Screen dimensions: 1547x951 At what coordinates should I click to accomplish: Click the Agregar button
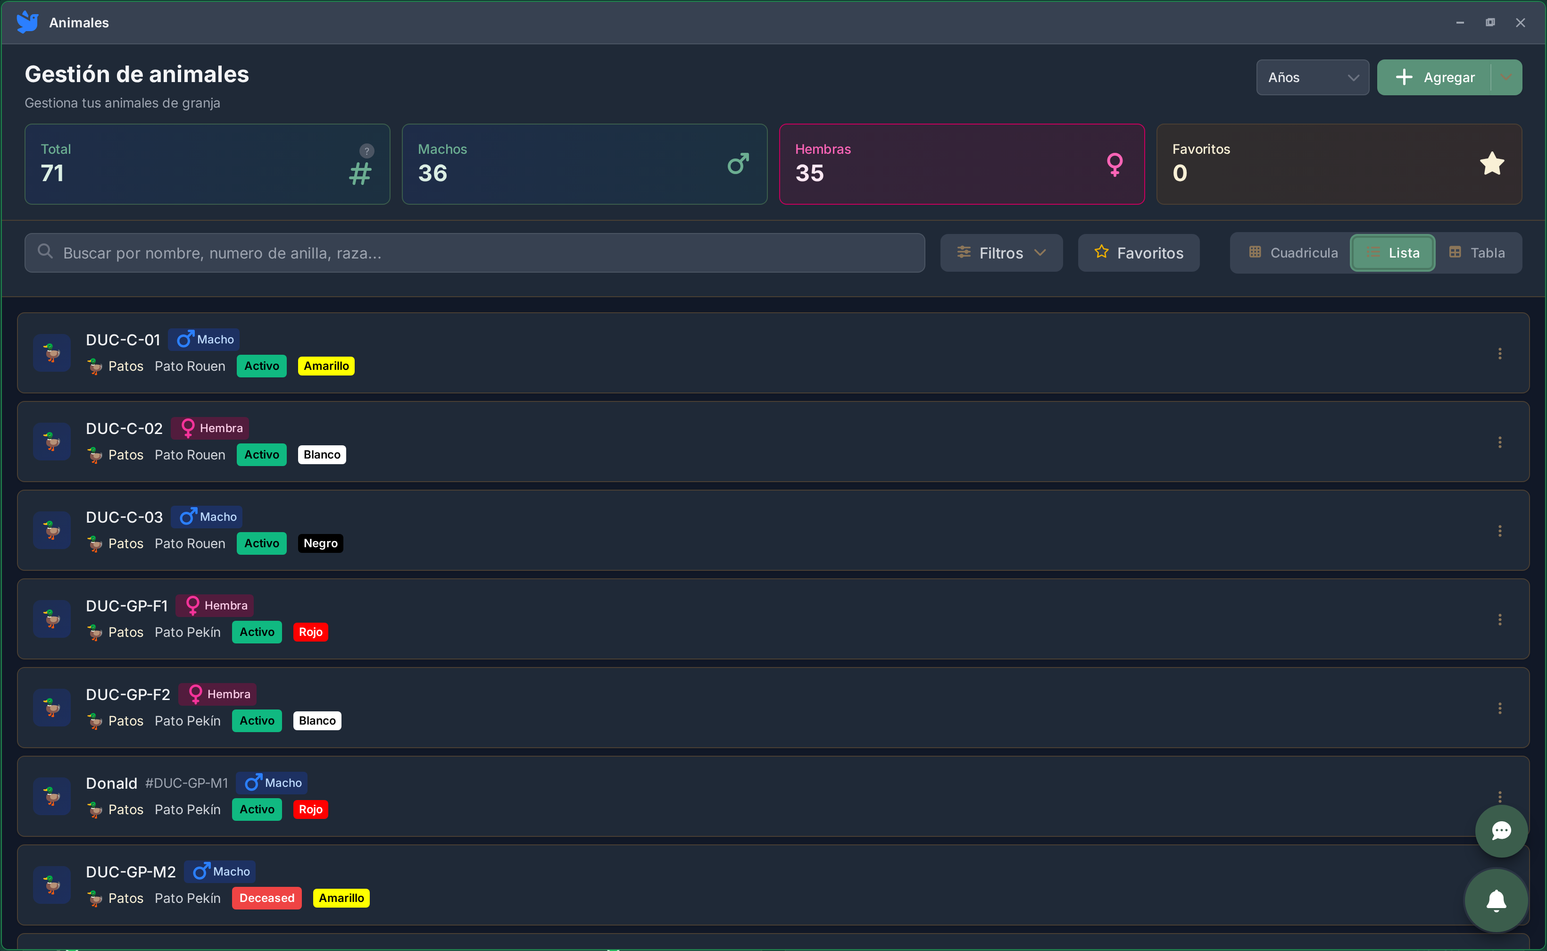(x=1434, y=77)
